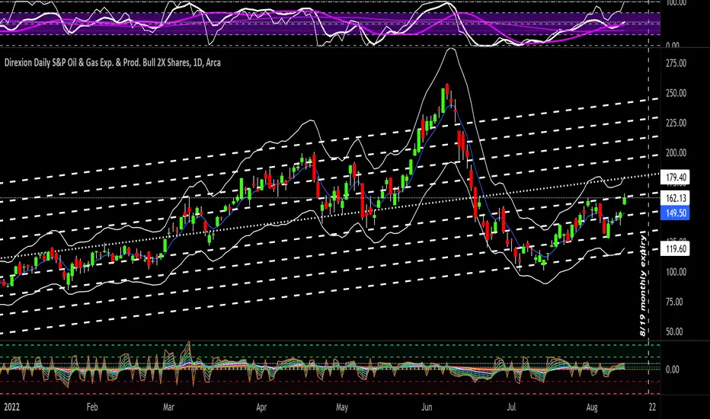This screenshot has width=710, height=419.
Task: Click the Apr label on time axis
Action: click(261, 407)
